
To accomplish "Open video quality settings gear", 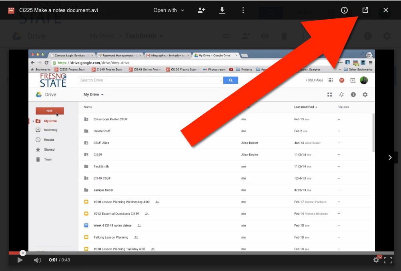I will click(x=376, y=260).
